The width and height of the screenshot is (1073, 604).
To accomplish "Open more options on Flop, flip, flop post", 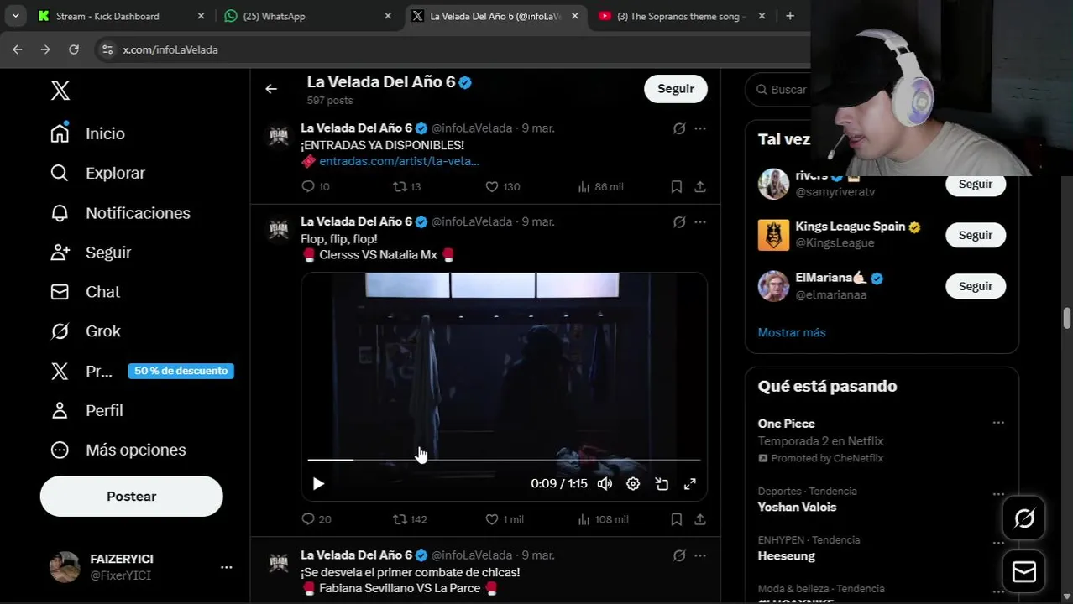I will [x=699, y=222].
